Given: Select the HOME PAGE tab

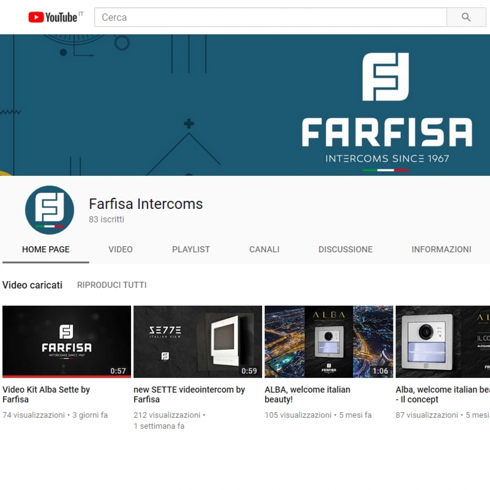Looking at the screenshot, I should (x=46, y=249).
